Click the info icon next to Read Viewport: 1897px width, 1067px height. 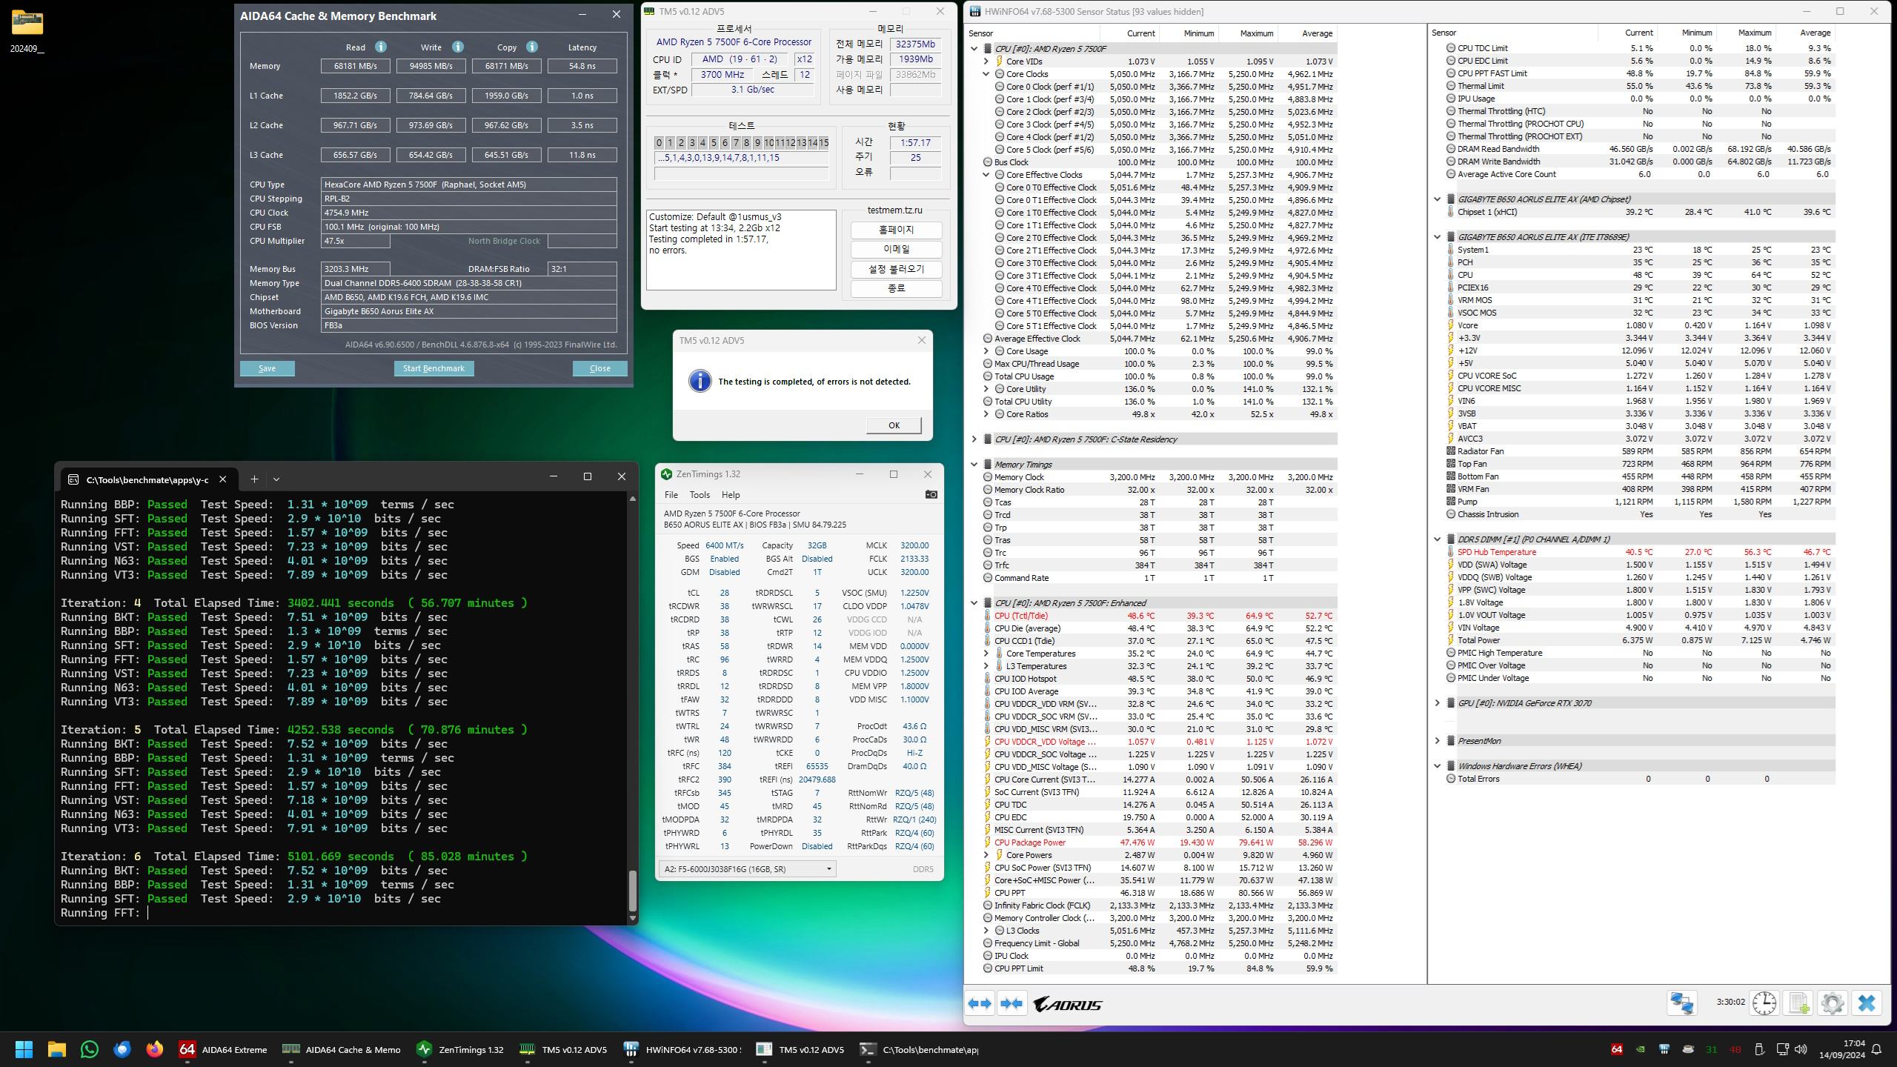click(381, 47)
